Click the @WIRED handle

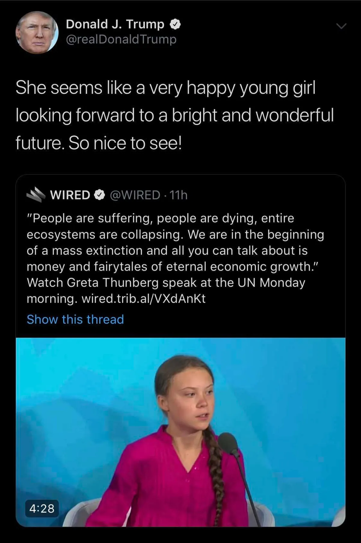pos(135,195)
